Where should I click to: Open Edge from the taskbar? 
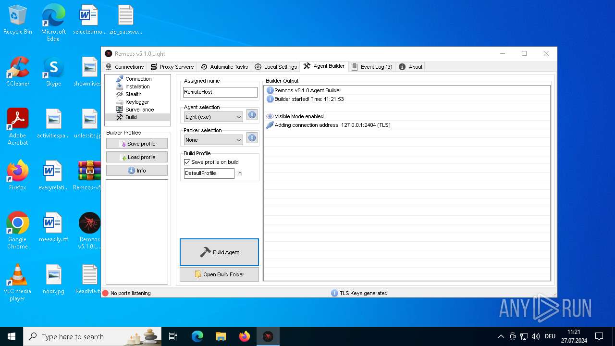click(197, 336)
